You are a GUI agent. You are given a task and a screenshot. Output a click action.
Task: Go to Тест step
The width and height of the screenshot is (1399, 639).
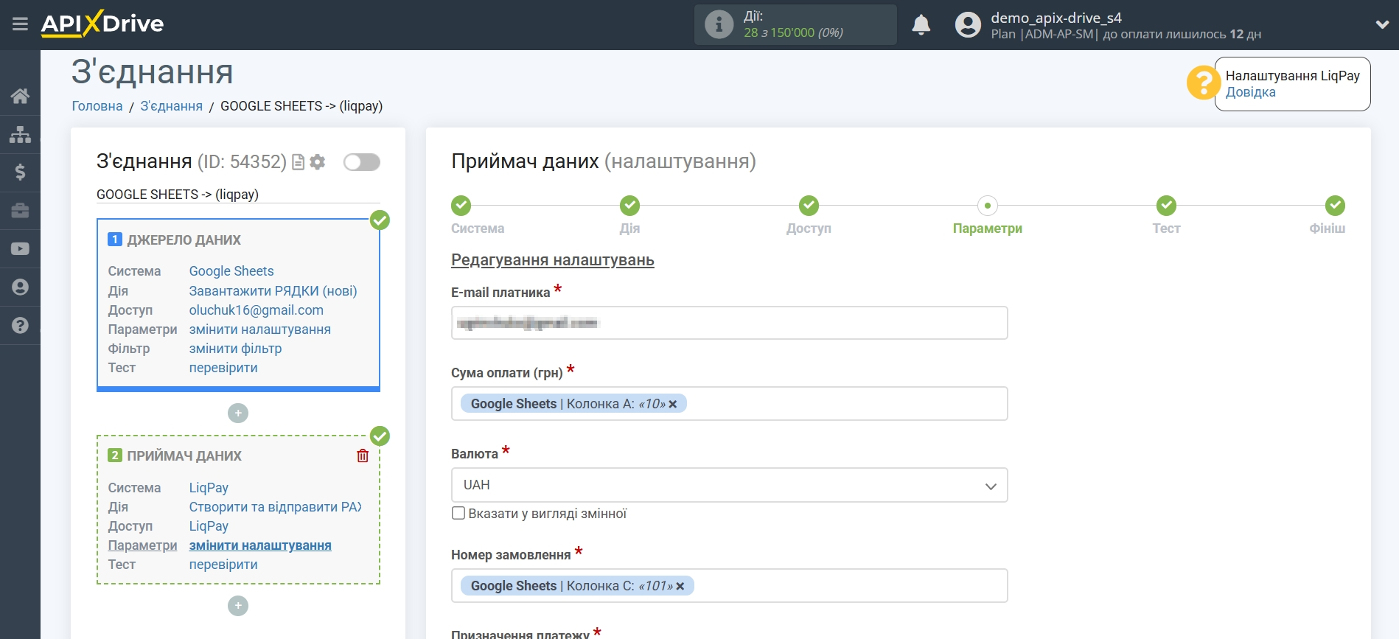tap(1166, 206)
